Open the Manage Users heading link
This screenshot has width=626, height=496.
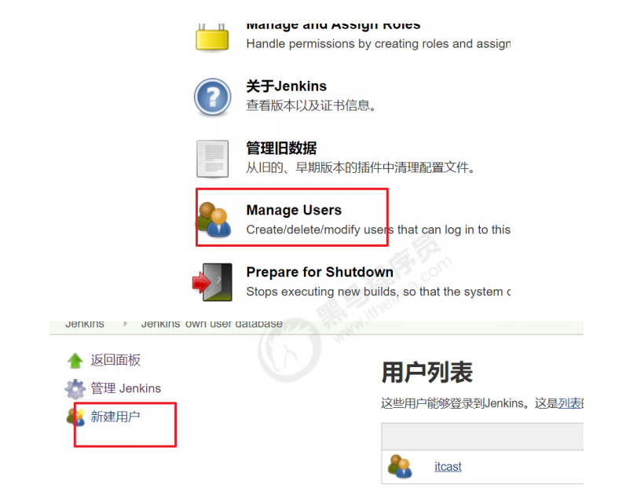coord(294,210)
